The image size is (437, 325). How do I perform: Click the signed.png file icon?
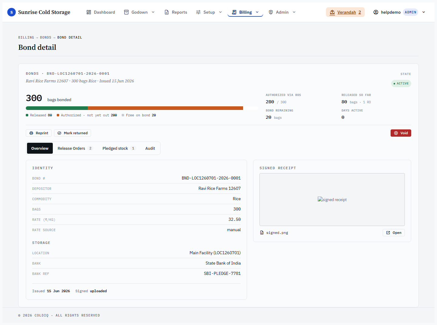262,233
